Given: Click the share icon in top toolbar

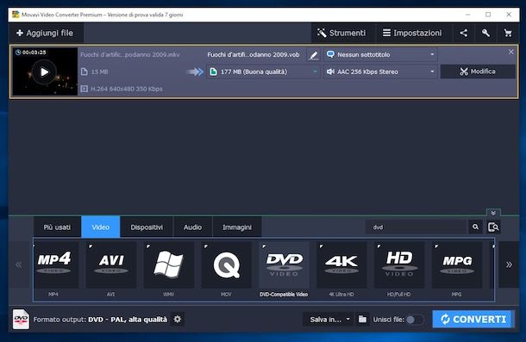Looking at the screenshot, I should pyautogui.click(x=464, y=33).
